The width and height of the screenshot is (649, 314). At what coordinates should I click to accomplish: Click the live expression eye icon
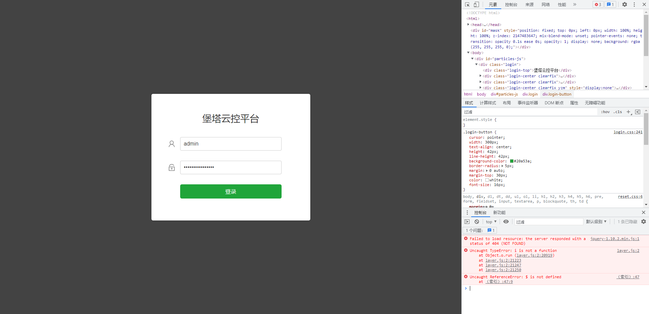coord(506,221)
